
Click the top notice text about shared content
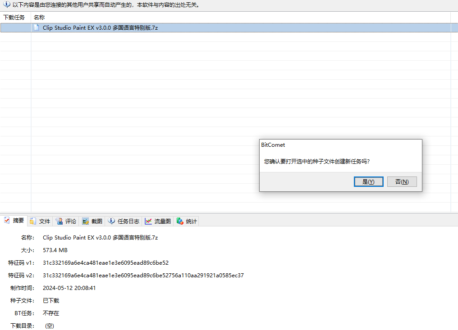pyautogui.click(x=106, y=5)
